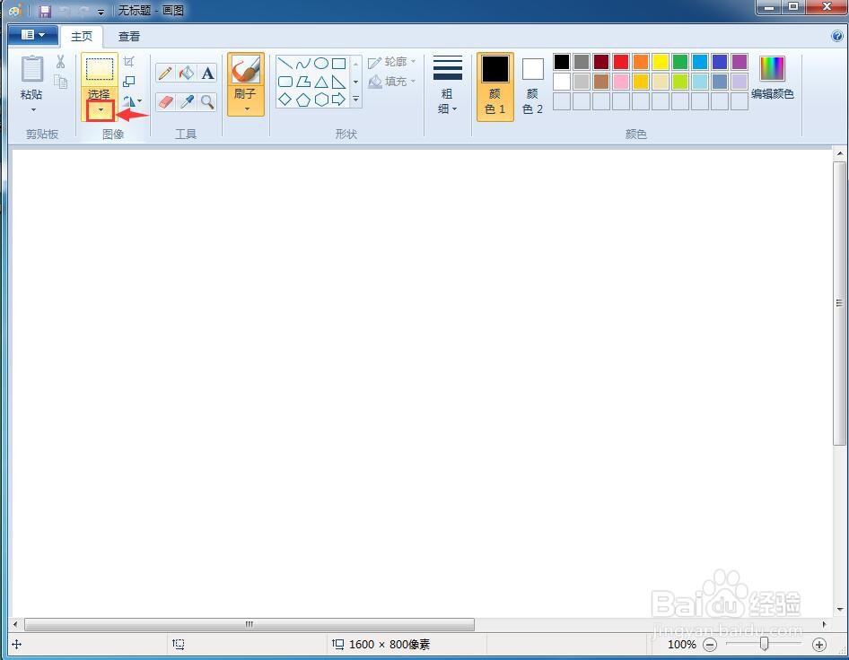The image size is (849, 660).
Task: Click the Crop icon
Action: coord(129,62)
